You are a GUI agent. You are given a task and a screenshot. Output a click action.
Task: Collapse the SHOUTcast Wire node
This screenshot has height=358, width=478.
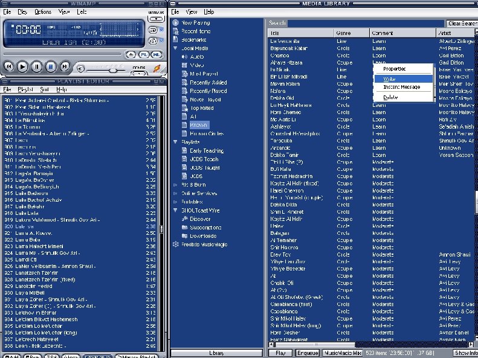tap(175, 210)
